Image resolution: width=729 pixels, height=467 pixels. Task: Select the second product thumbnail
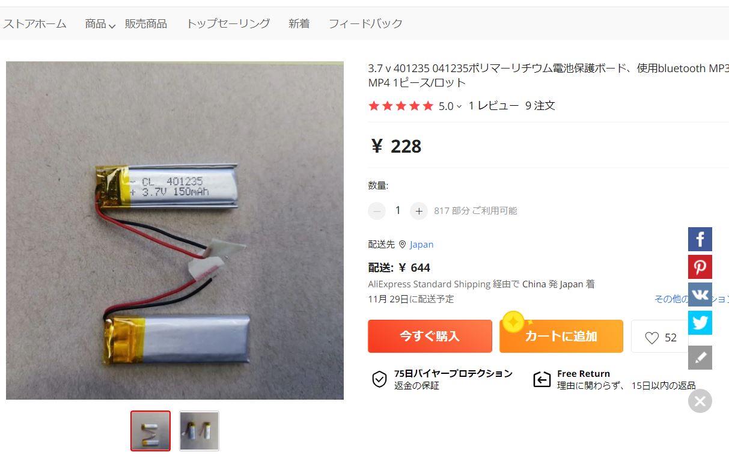click(x=199, y=430)
